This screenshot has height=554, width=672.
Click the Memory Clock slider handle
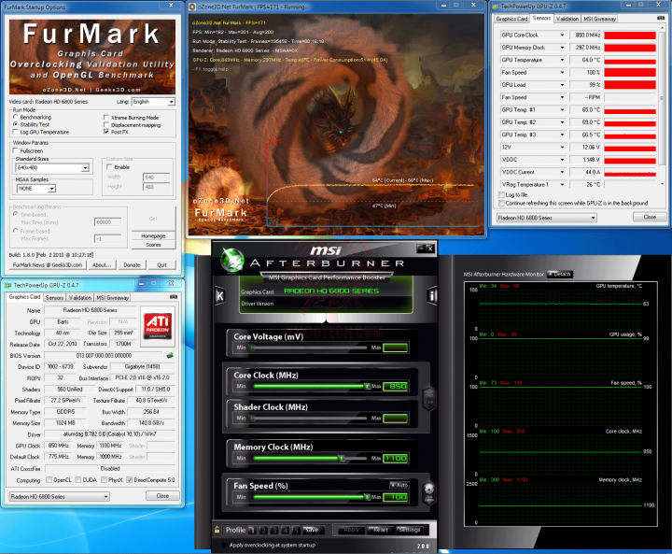pos(342,458)
